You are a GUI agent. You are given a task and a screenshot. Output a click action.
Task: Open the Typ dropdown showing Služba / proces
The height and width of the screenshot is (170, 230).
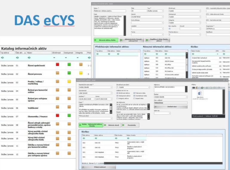coord(156,11)
